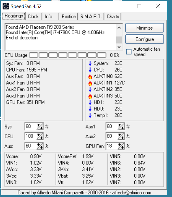This screenshot has height=197, width=172.
Task: Click the GPU Fan field showing 18
Action: pyautogui.click(x=112, y=146)
